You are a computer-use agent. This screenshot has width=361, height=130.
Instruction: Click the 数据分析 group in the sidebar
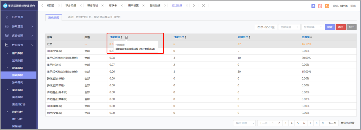pos(17,112)
